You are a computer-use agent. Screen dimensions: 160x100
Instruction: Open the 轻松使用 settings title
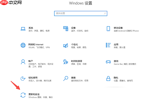pos(33,78)
